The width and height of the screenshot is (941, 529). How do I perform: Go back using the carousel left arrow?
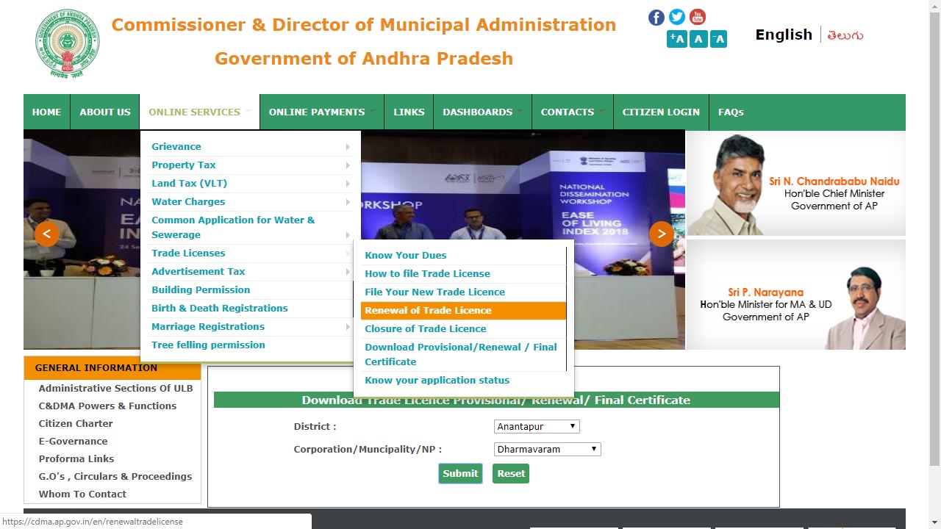pyautogui.click(x=46, y=234)
